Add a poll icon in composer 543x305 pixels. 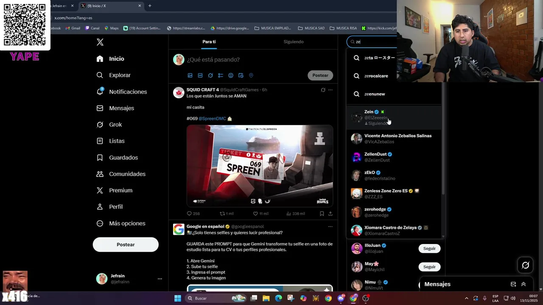click(221, 75)
